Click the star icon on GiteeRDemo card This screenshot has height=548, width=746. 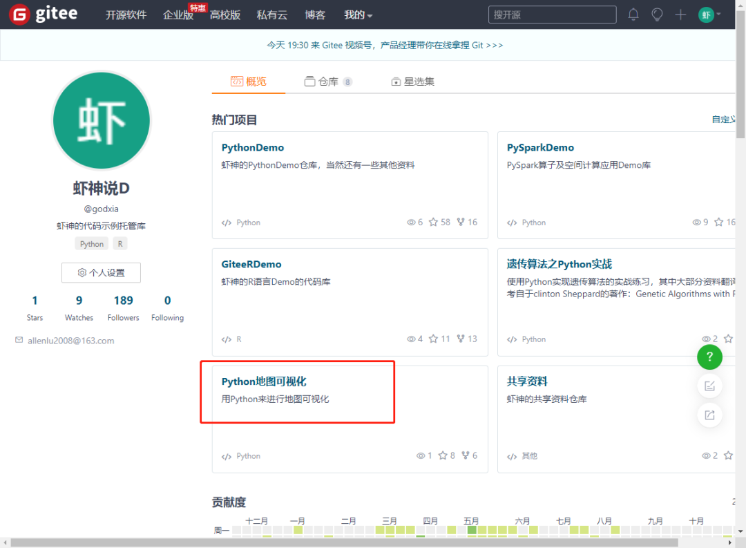pyautogui.click(x=433, y=339)
